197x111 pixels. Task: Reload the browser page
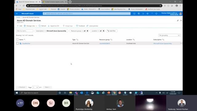coord(23,6)
